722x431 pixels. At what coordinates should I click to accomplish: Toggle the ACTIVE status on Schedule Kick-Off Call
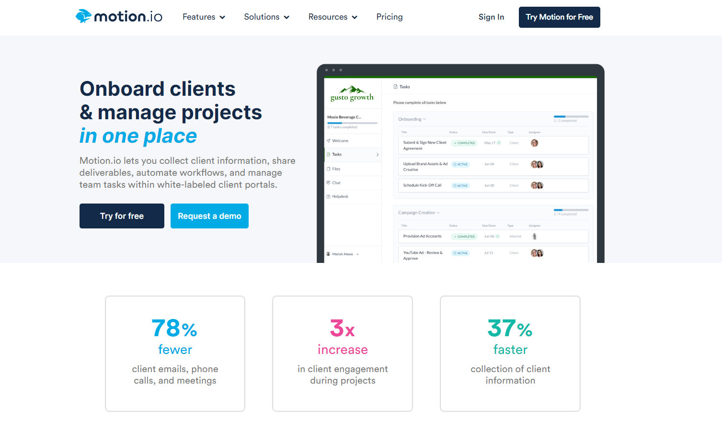[460, 185]
